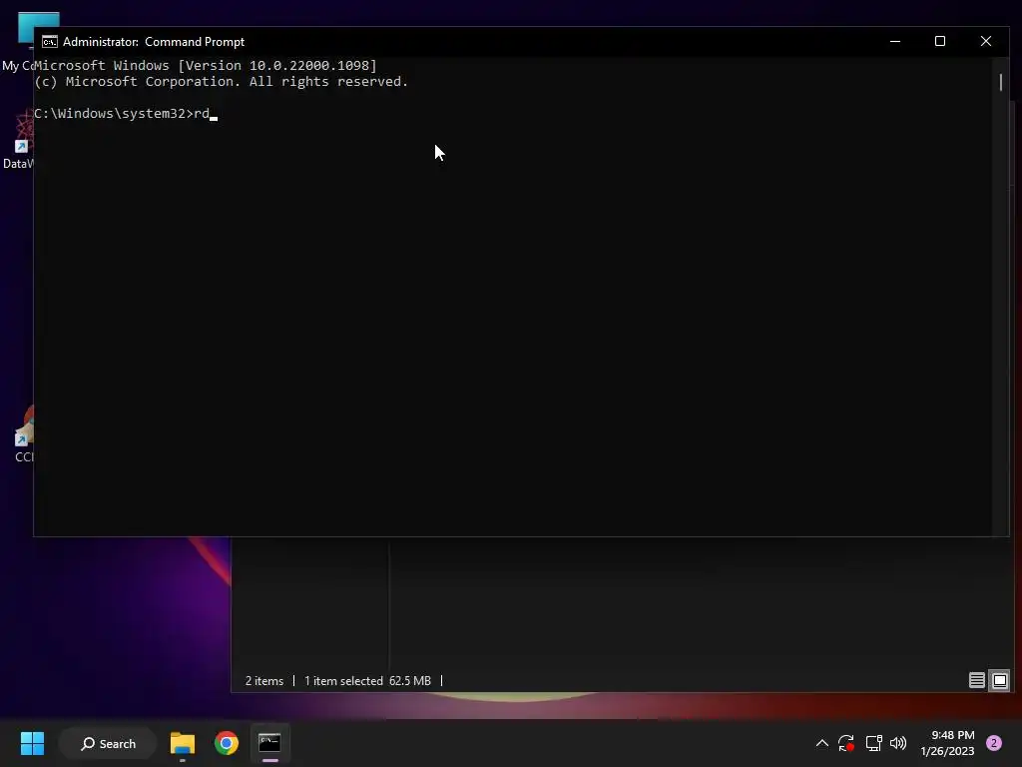Viewport: 1022px width, 767px height.
Task: Click the Command Prompt vertical scrollbar thumb
Action: 1000,82
